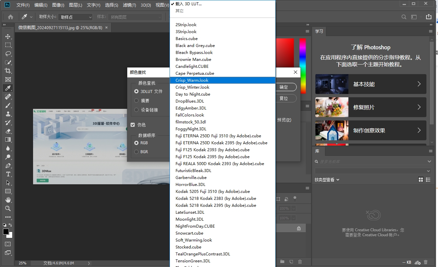Open the 滤镜(T) menu

click(x=129, y=5)
